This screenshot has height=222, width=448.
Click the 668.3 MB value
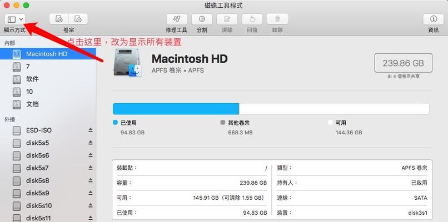pos(240,133)
